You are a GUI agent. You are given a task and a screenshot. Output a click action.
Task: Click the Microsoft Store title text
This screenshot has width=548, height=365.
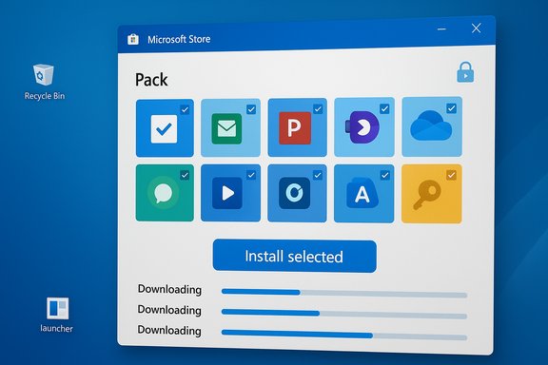pos(179,39)
